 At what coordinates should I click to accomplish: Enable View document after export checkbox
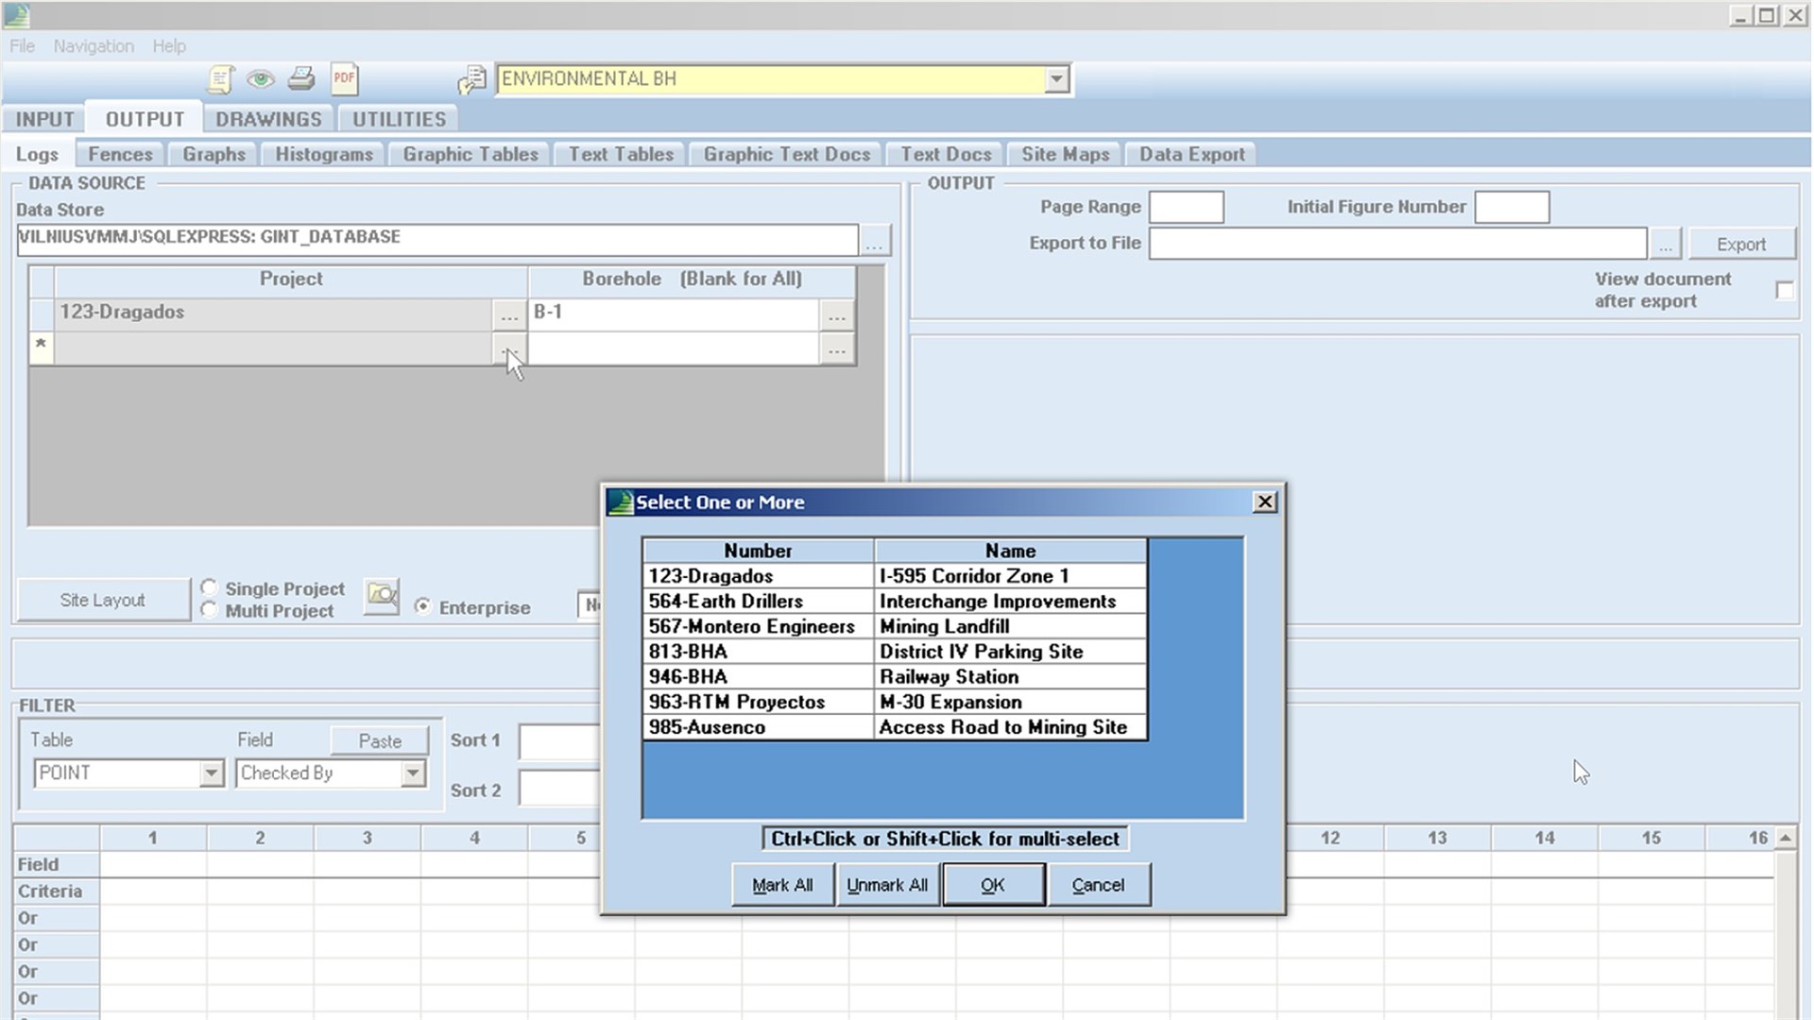1784,290
